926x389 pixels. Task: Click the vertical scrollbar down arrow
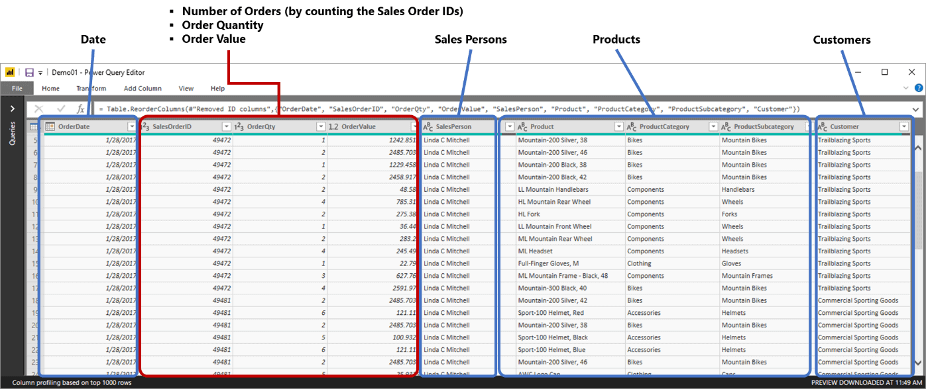918,363
